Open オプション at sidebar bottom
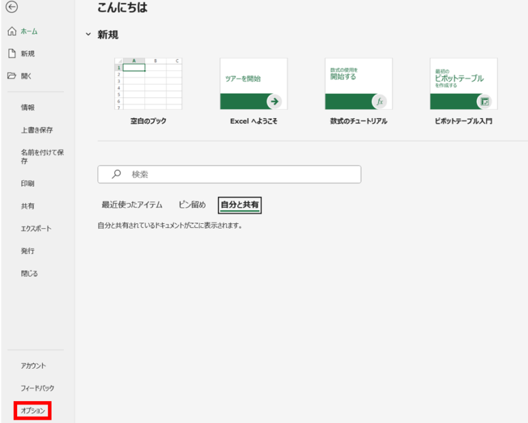Image resolution: width=528 pixels, height=423 pixels. pyautogui.click(x=33, y=411)
